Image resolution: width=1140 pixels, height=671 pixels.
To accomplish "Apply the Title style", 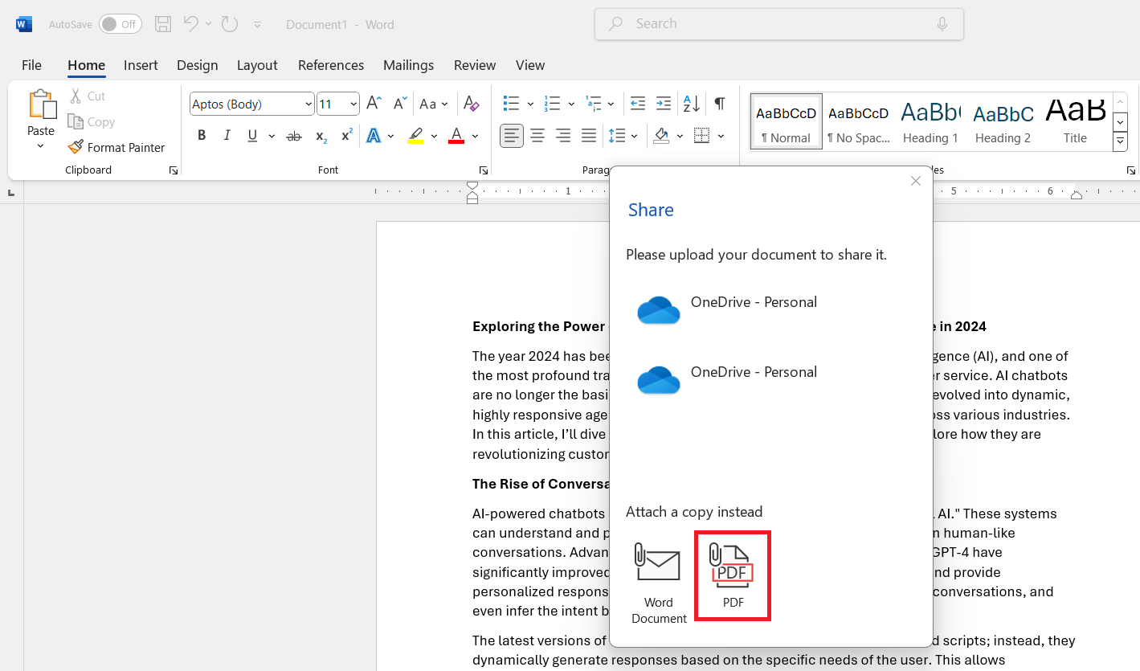I will [1075, 121].
